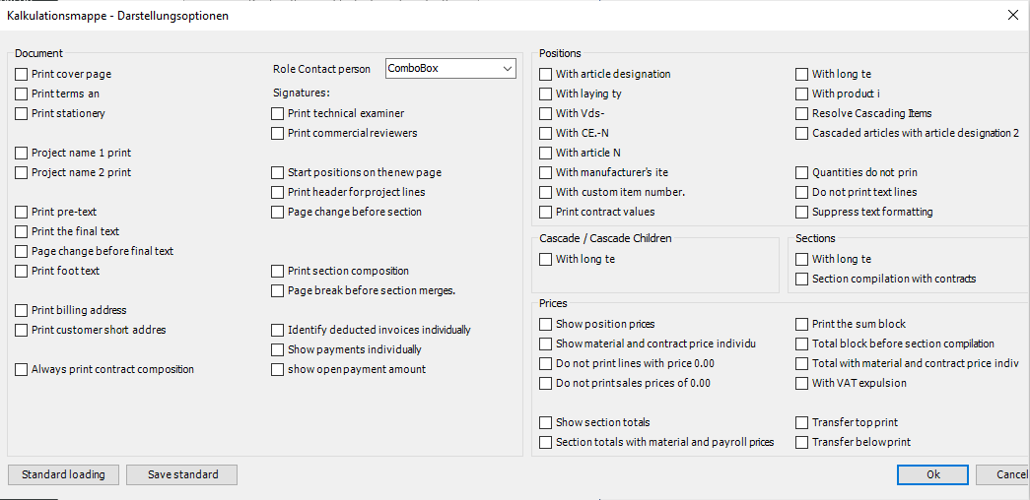Tick the Print stationery option
Viewport: 1030px width, 500px height.
pos(21,113)
